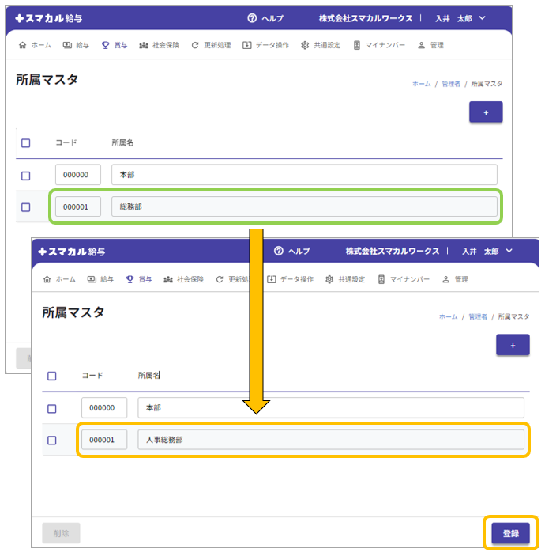The width and height of the screenshot is (545, 556).
Task: Click the ホーム breadcrumb link in front window
Action: [448, 316]
